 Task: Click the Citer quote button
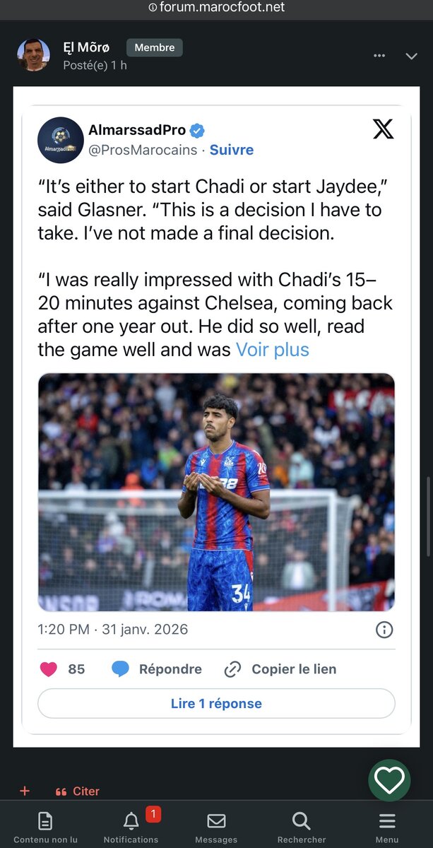[x=78, y=791]
